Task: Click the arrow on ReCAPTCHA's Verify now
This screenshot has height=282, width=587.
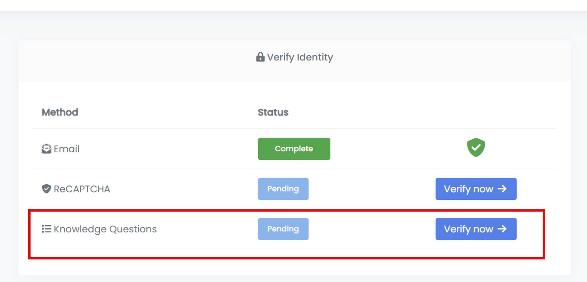Action: pos(502,189)
